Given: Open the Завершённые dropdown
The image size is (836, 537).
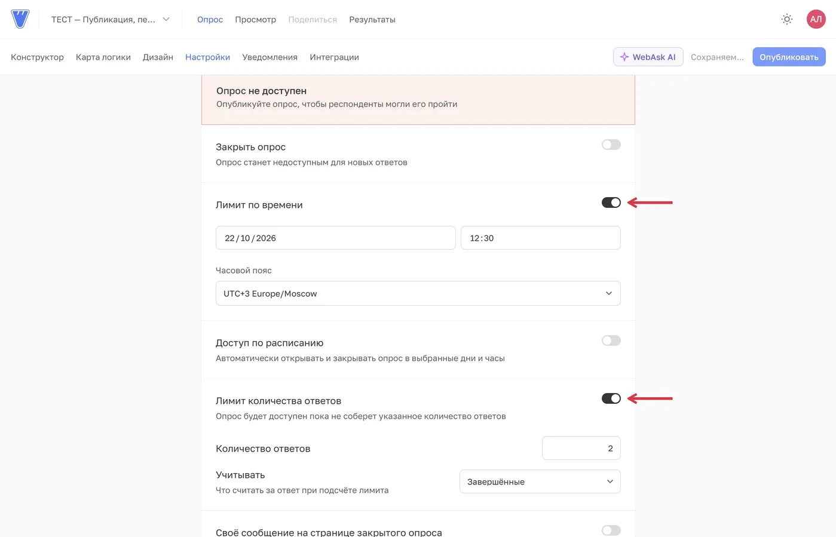Looking at the screenshot, I should pos(540,481).
